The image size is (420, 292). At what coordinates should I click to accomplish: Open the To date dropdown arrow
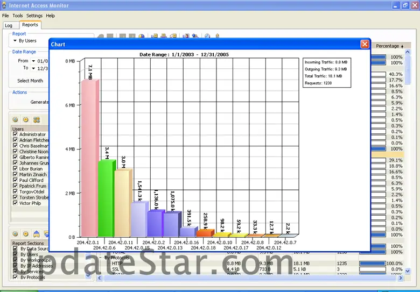(x=33, y=68)
